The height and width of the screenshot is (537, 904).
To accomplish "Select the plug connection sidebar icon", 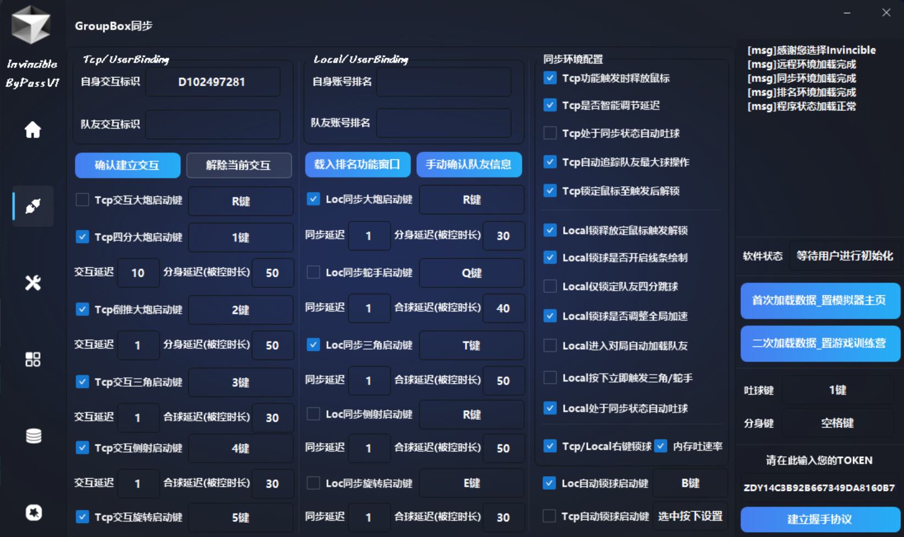I will [33, 206].
